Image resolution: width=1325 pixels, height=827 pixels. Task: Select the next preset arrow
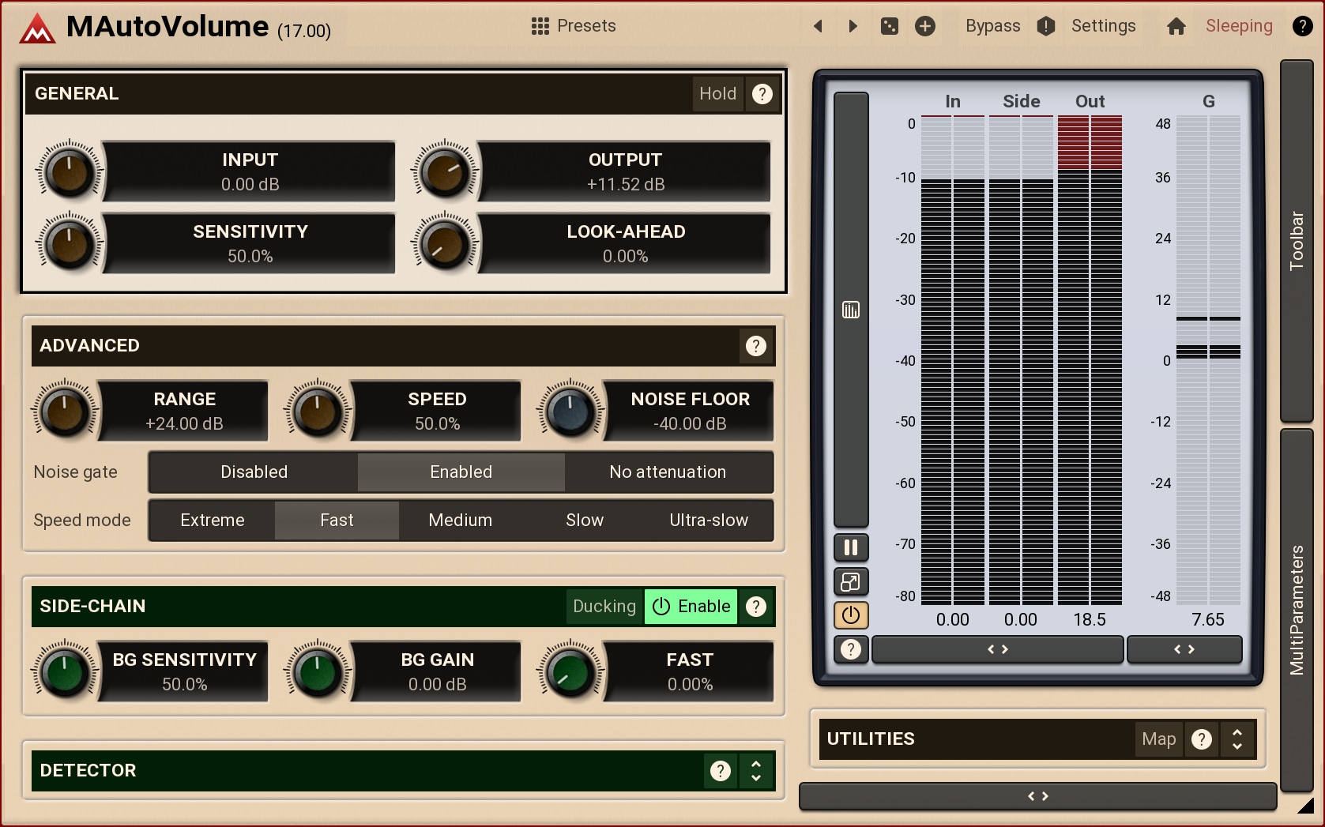853,26
